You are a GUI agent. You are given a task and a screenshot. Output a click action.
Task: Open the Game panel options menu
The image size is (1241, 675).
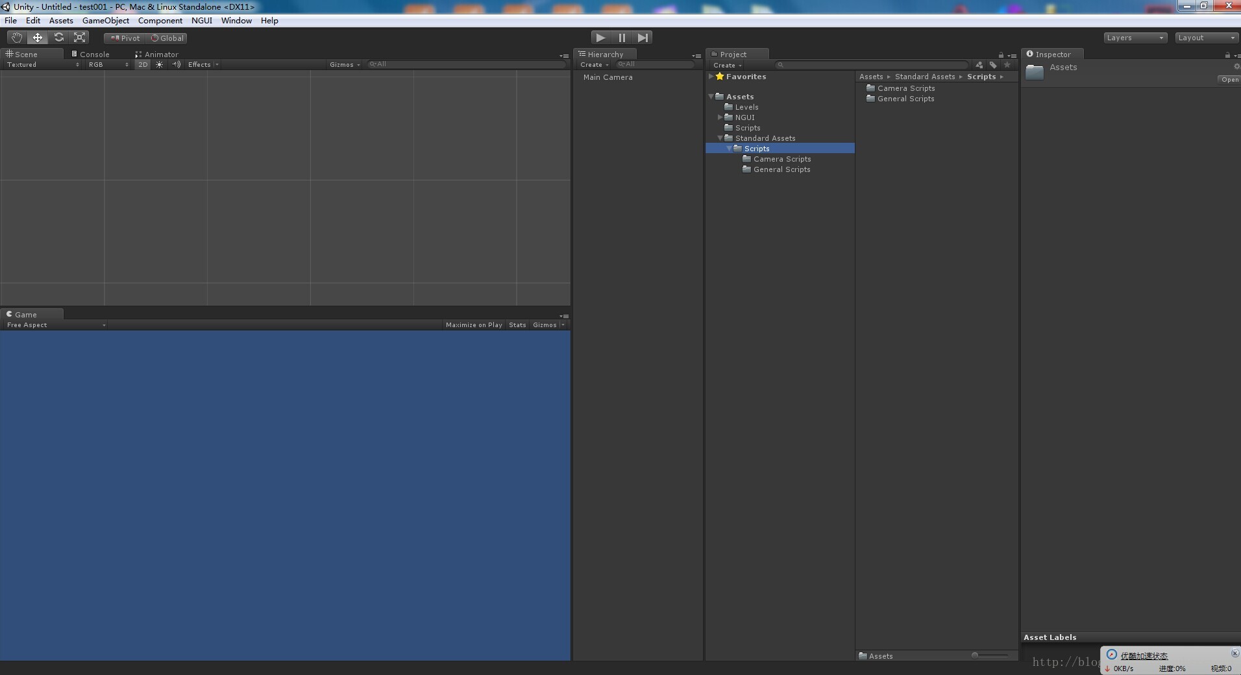pos(564,316)
